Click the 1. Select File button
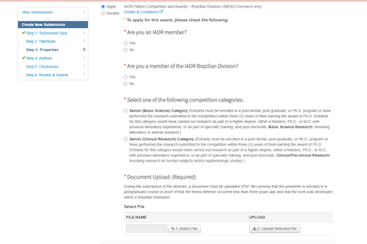The image size is (367, 244). pyautogui.click(x=184, y=228)
